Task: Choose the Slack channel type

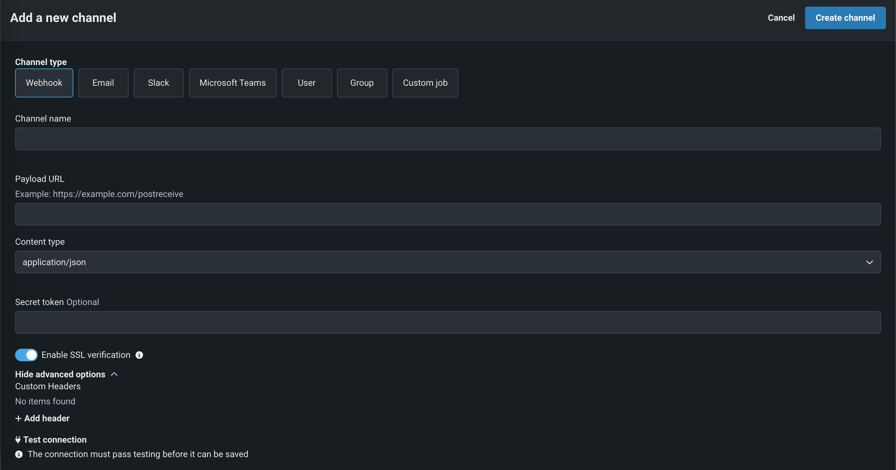Action: pyautogui.click(x=159, y=83)
